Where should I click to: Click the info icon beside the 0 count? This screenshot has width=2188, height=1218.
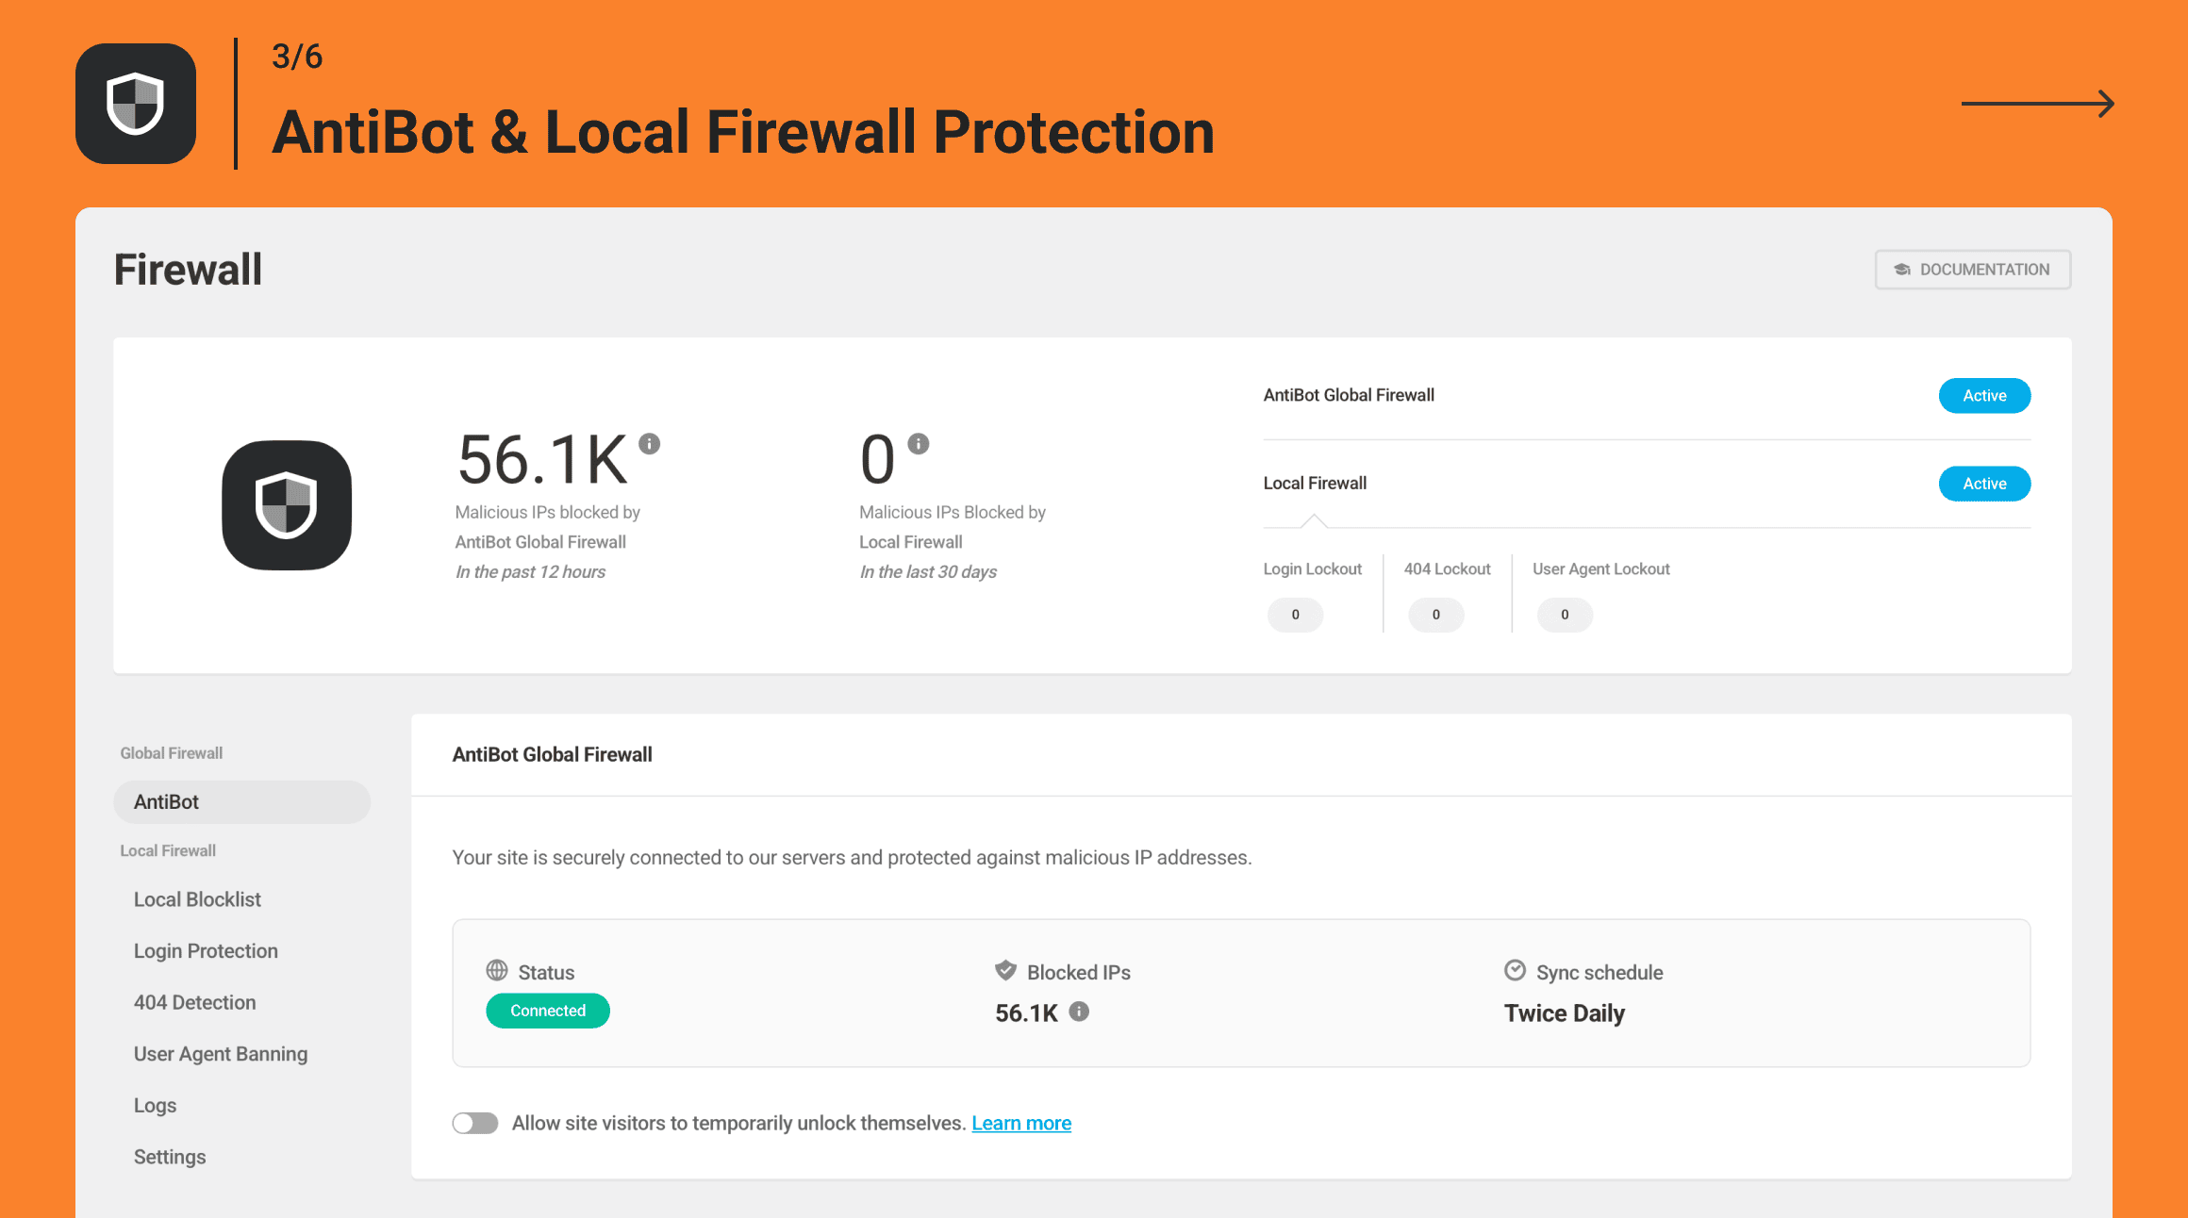pyautogui.click(x=919, y=441)
